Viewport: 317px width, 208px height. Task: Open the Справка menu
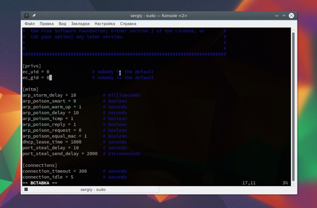pos(128,24)
